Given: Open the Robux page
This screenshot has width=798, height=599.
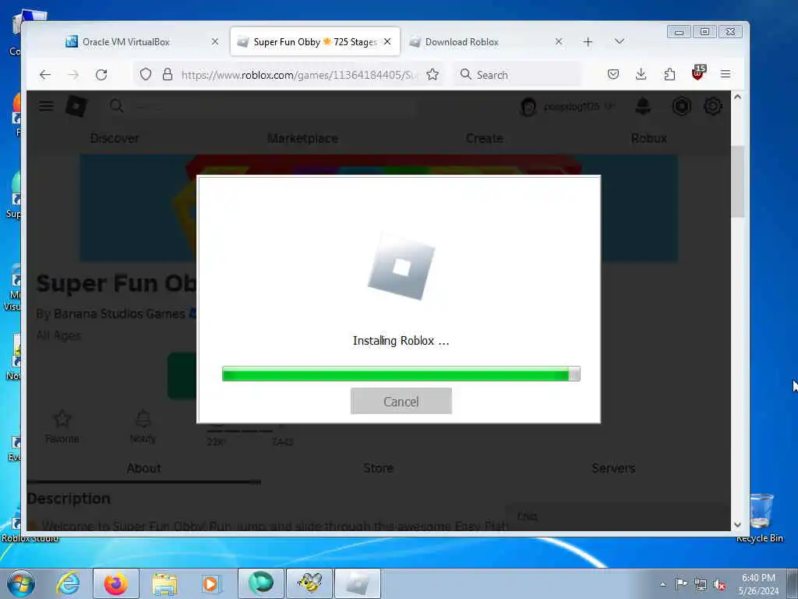Looking at the screenshot, I should [649, 138].
